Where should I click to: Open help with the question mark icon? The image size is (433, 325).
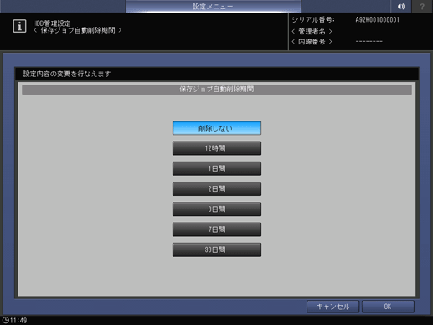pyautogui.click(x=422, y=6)
